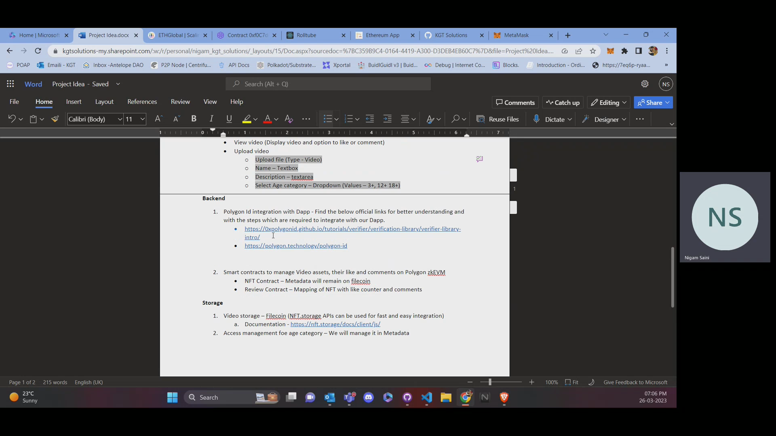Click the Undo icon
The image size is (776, 436).
coord(12,119)
